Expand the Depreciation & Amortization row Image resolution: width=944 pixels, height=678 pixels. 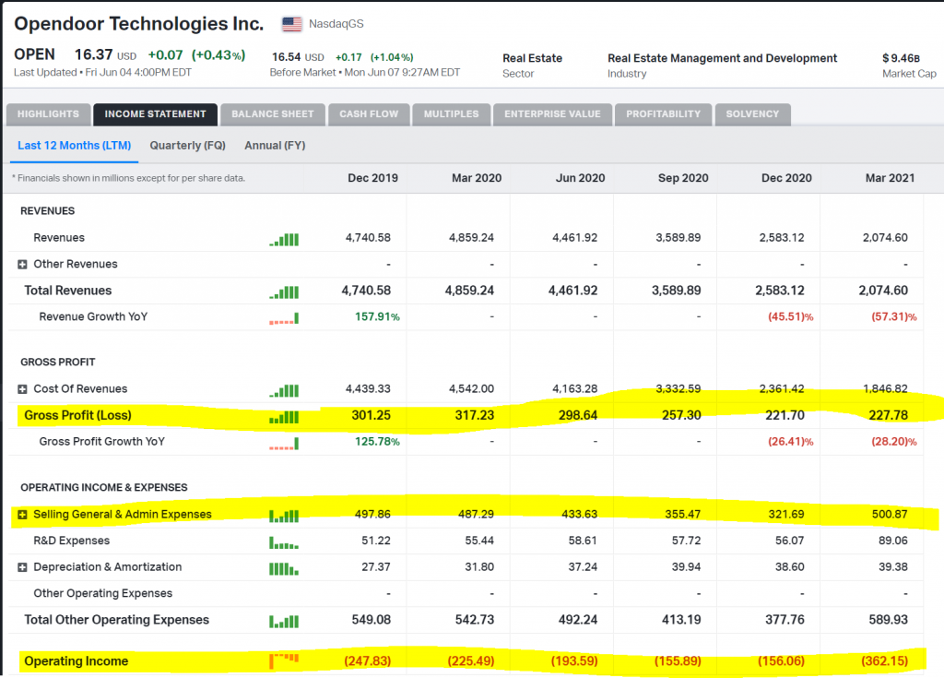coord(22,567)
